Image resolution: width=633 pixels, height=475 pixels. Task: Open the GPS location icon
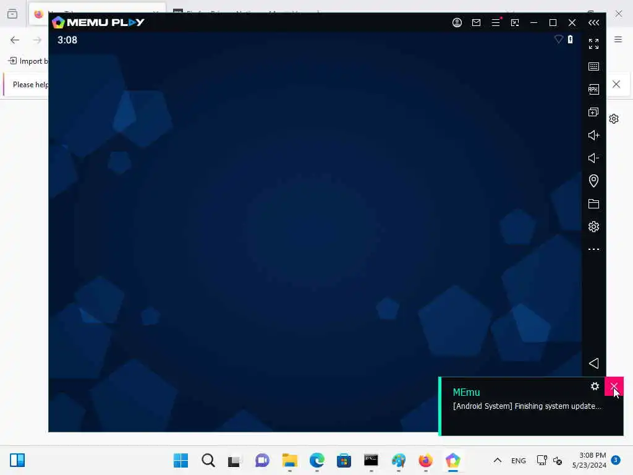[x=593, y=181]
